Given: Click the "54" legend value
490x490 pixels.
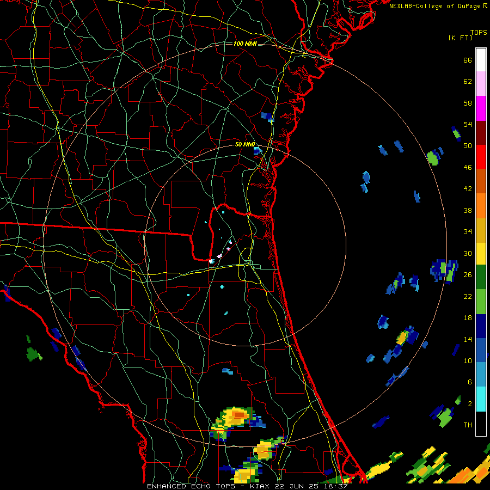Looking at the screenshot, I should 468,124.
